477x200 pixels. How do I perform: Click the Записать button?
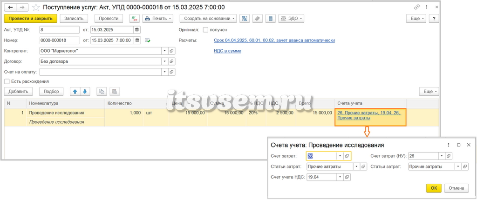[x=74, y=19]
